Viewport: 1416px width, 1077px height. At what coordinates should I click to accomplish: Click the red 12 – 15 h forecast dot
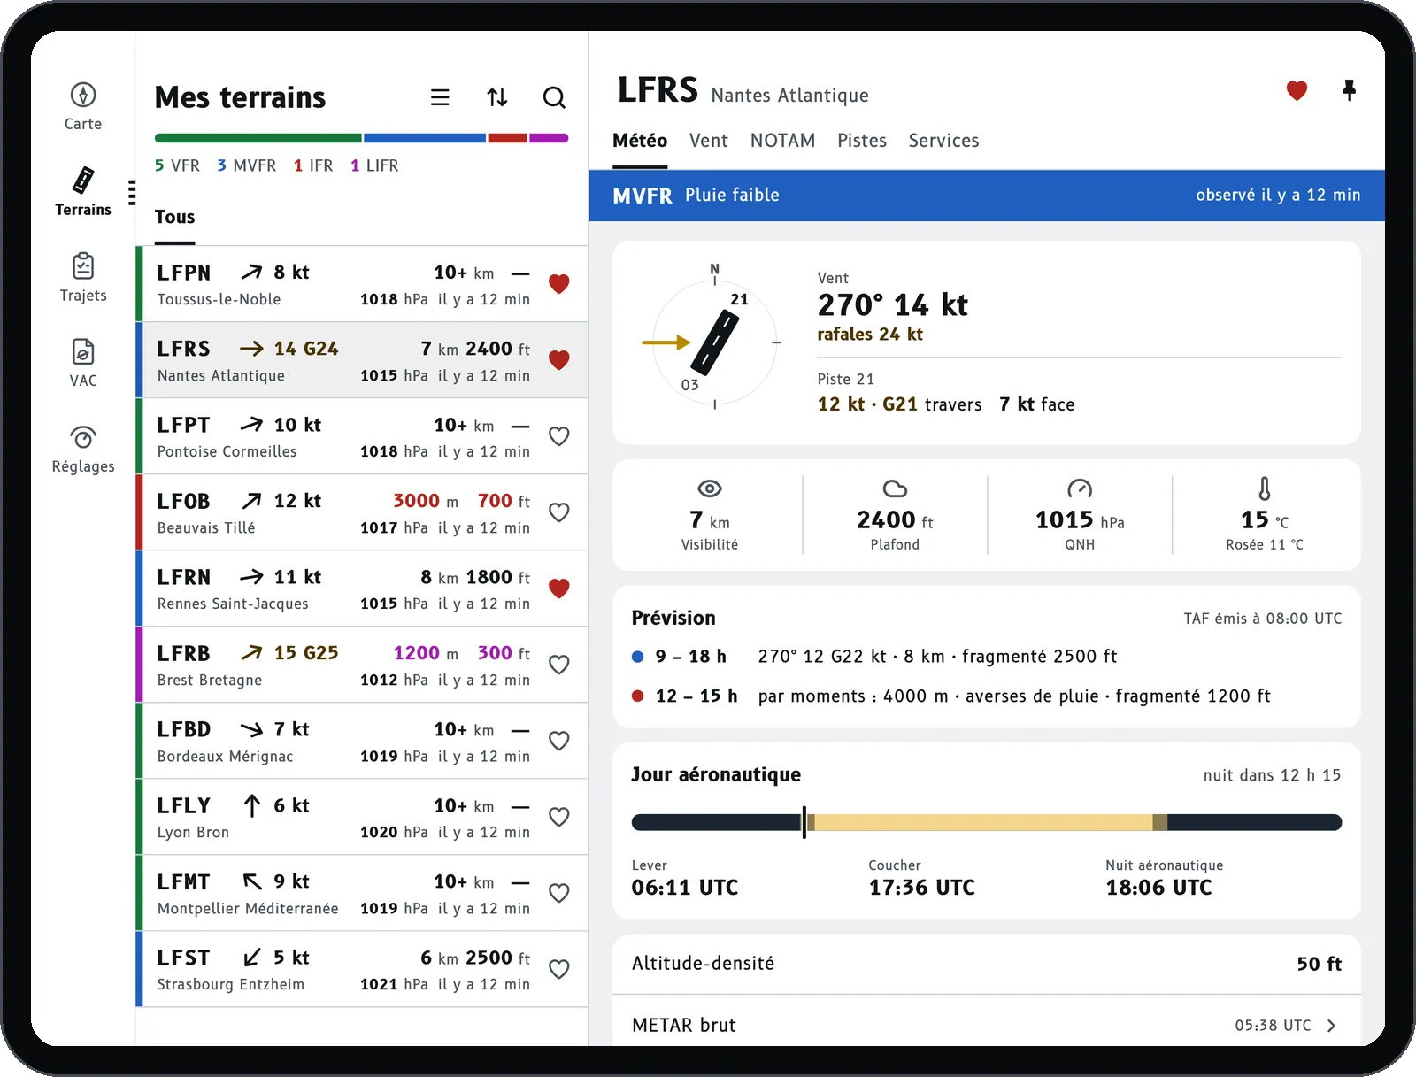pyautogui.click(x=637, y=696)
